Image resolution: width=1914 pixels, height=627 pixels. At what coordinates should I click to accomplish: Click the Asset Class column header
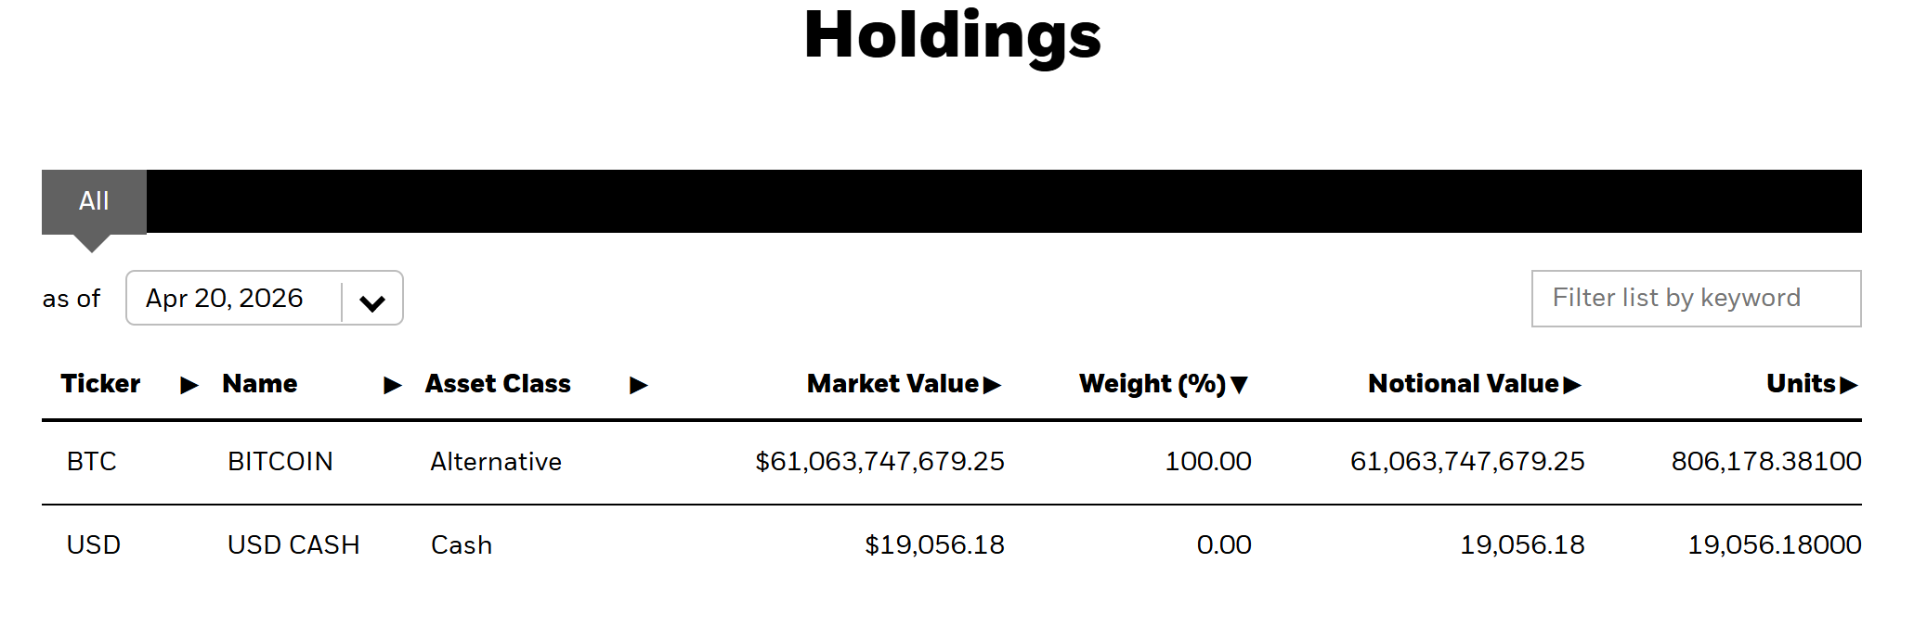[x=498, y=384]
